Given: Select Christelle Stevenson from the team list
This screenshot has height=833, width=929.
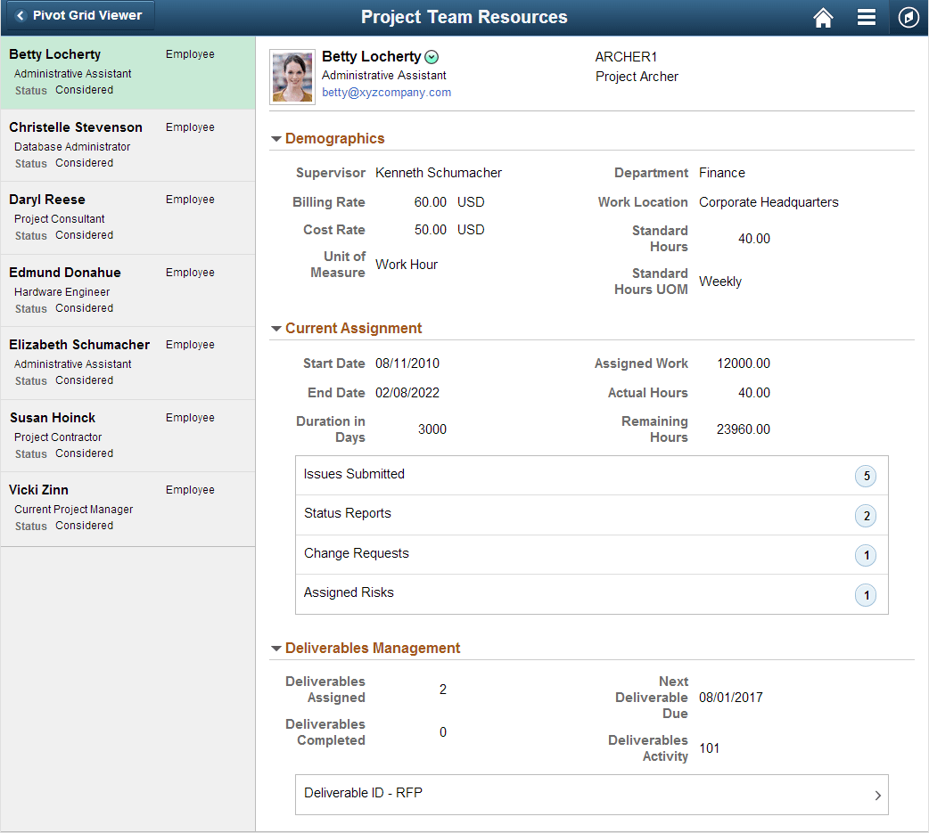Looking at the screenshot, I should click(x=127, y=145).
